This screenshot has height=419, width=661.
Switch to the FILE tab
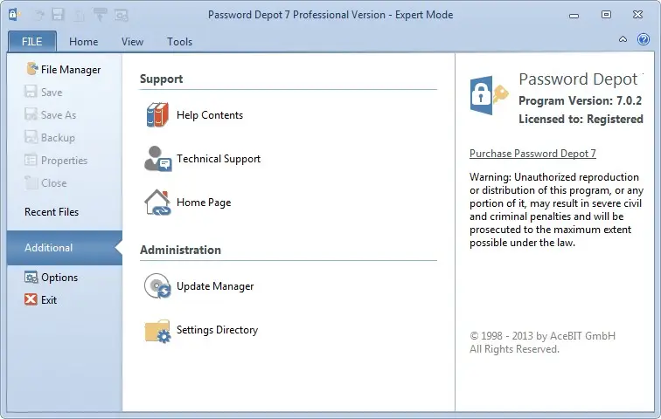coord(32,42)
